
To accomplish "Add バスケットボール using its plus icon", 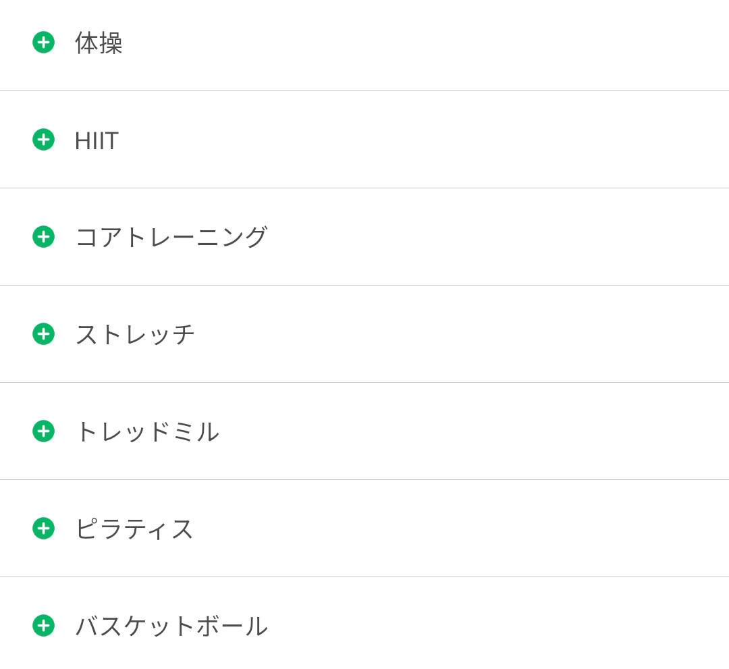I will (43, 626).
